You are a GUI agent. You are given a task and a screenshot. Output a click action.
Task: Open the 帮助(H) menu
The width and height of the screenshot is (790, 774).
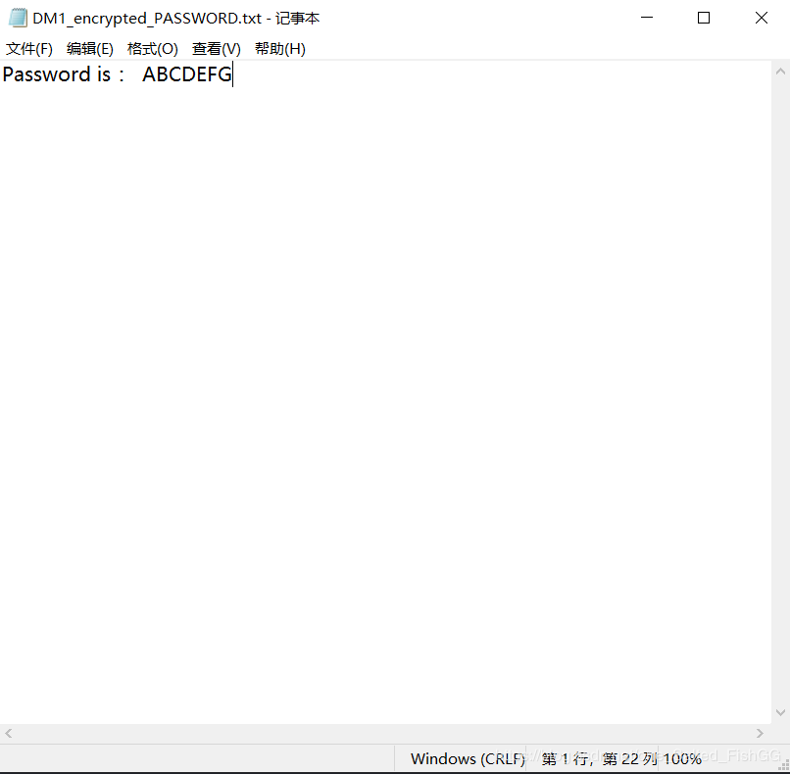(x=279, y=48)
